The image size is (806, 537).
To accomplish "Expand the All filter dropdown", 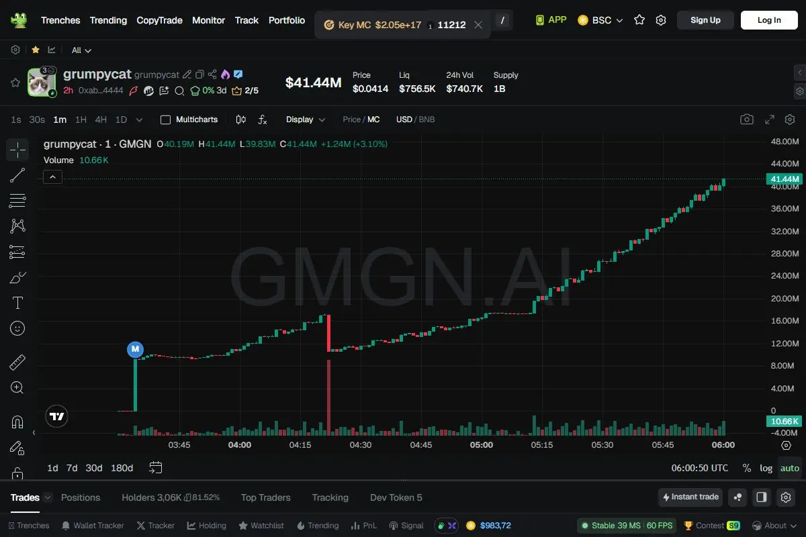I will click(81, 50).
